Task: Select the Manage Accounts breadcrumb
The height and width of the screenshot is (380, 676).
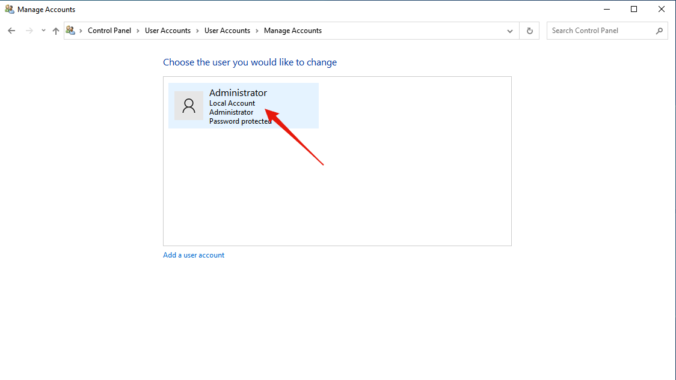Action: click(293, 31)
